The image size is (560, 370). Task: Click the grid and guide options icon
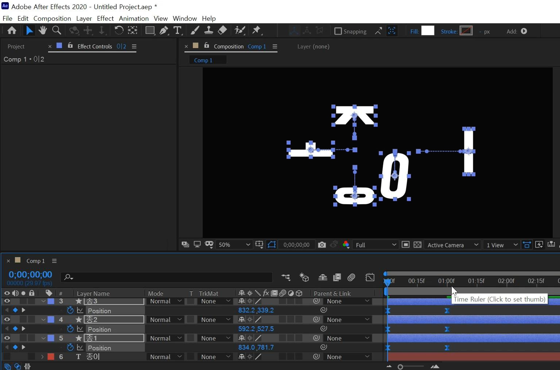click(x=259, y=245)
